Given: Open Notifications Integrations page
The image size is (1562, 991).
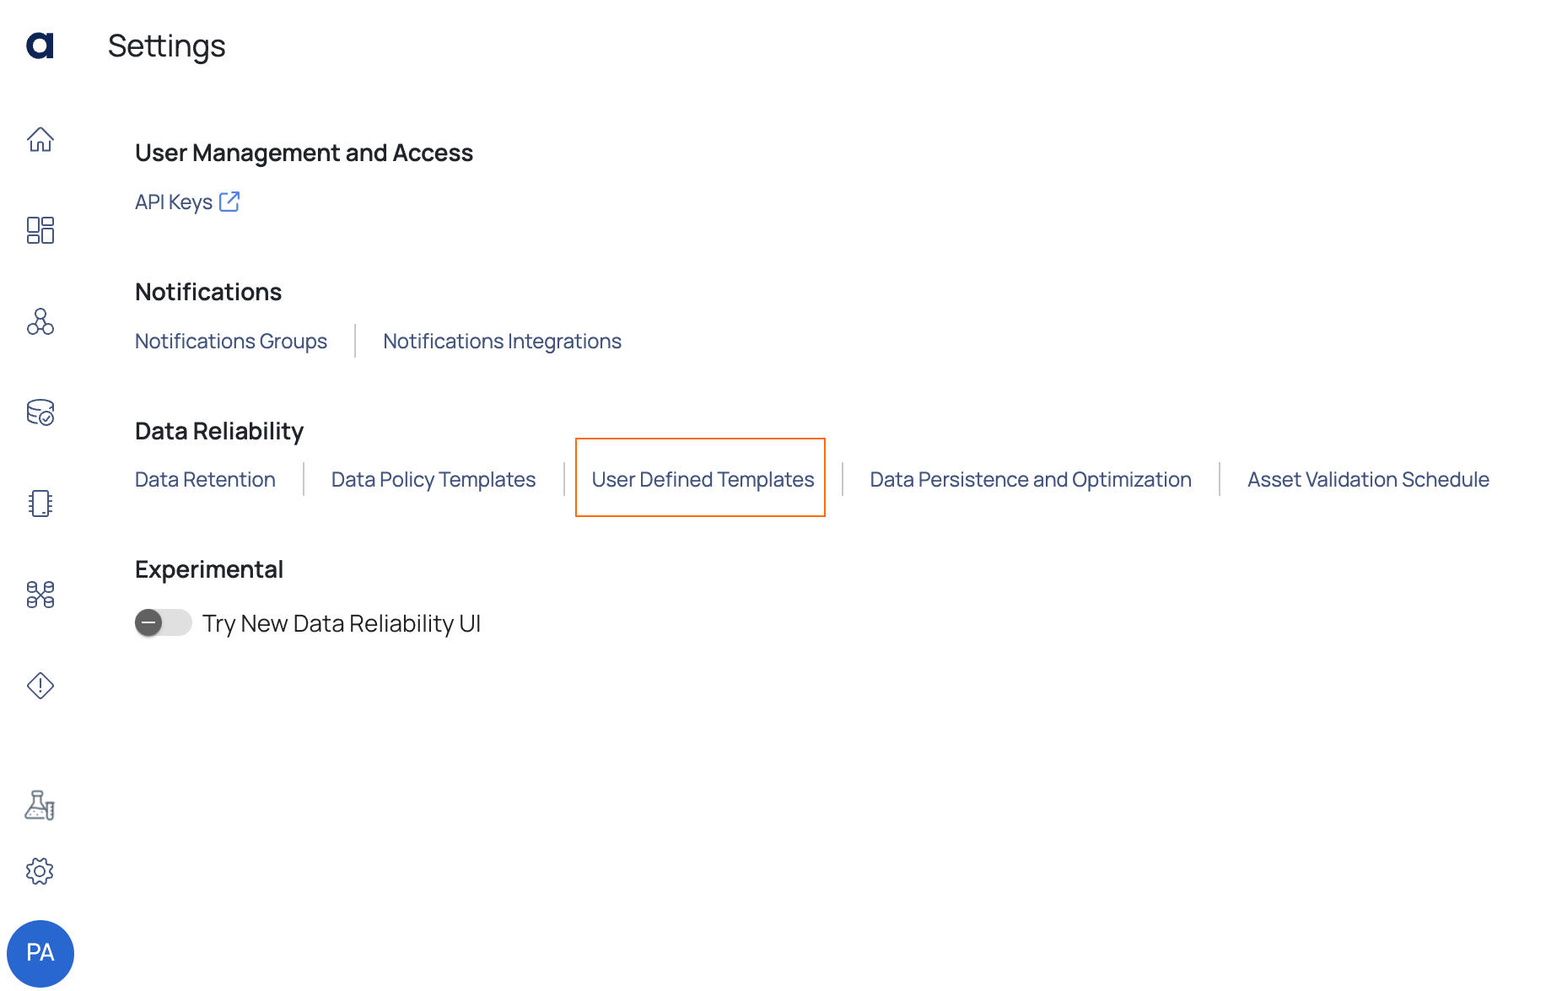Looking at the screenshot, I should 503,342.
